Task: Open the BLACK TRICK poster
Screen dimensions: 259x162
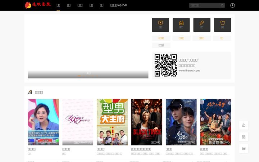Action: coord(147,122)
